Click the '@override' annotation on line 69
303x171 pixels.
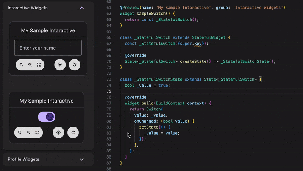pyautogui.click(x=136, y=55)
